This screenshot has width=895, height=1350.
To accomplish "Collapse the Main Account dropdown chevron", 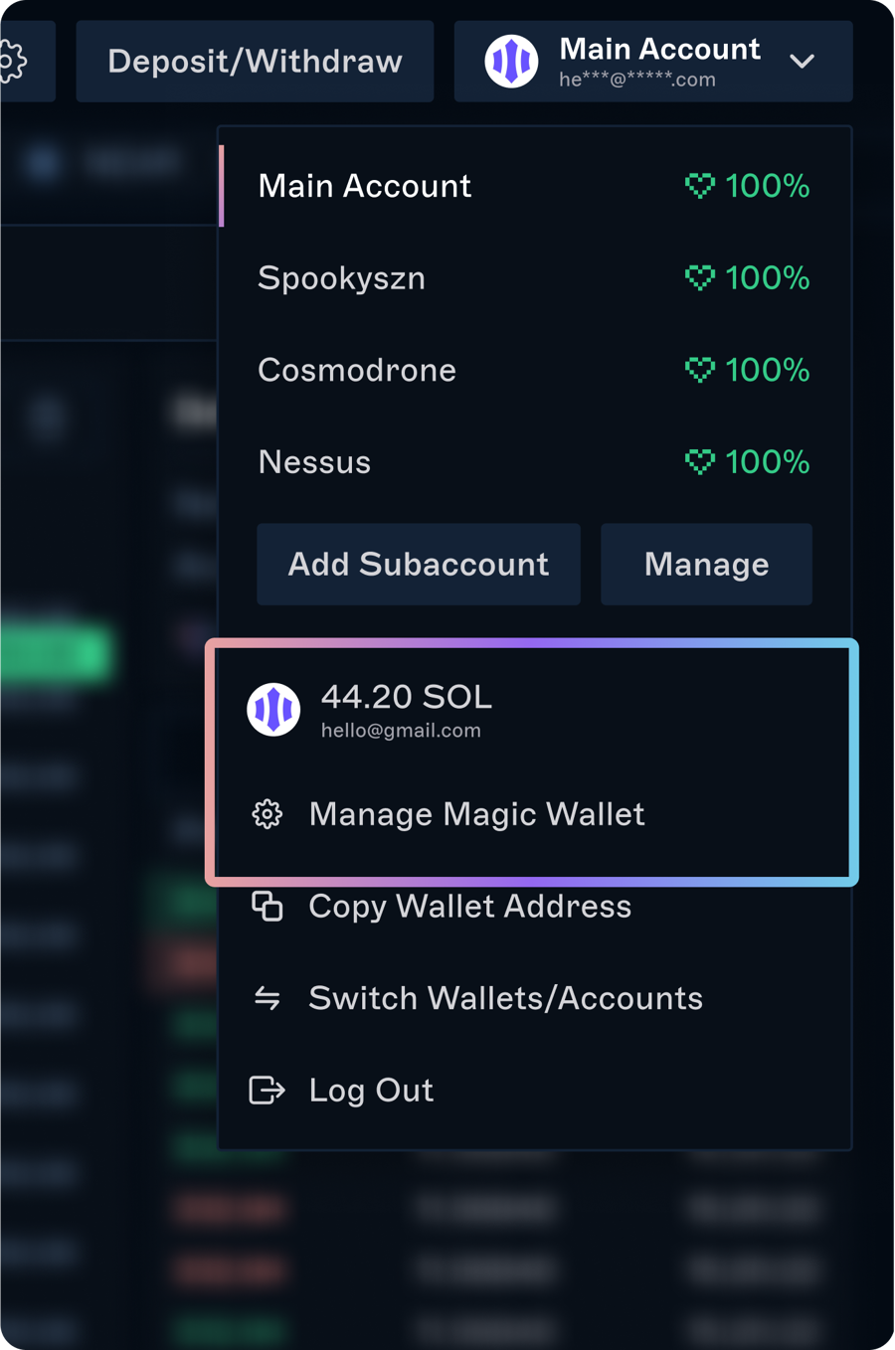I will tap(802, 62).
